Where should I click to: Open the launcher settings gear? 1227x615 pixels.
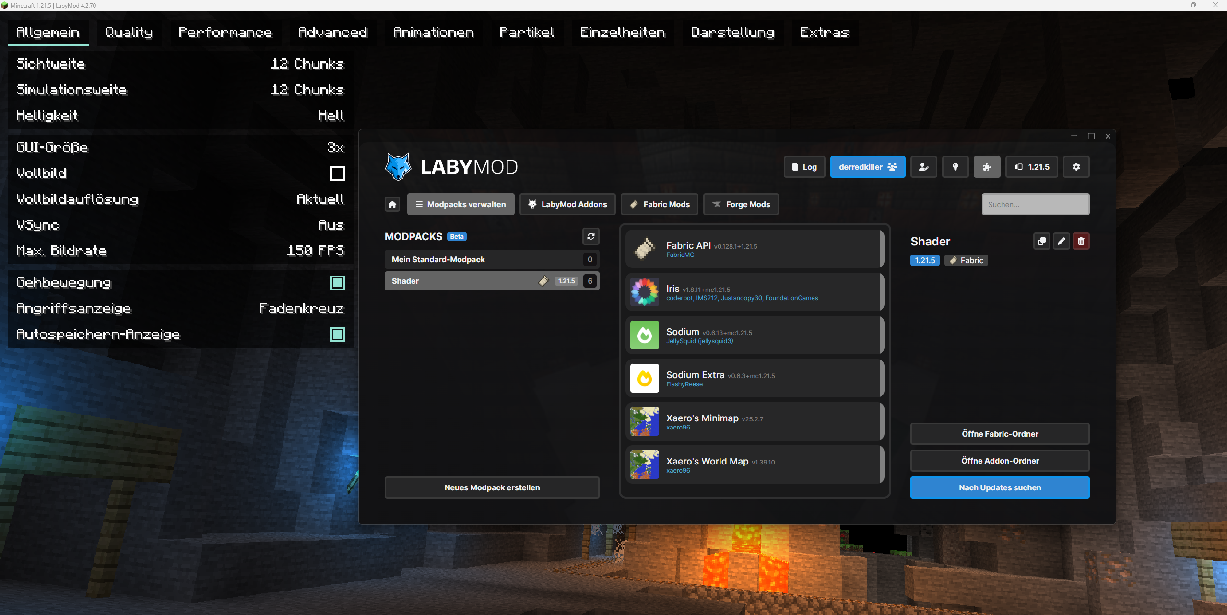click(1076, 167)
